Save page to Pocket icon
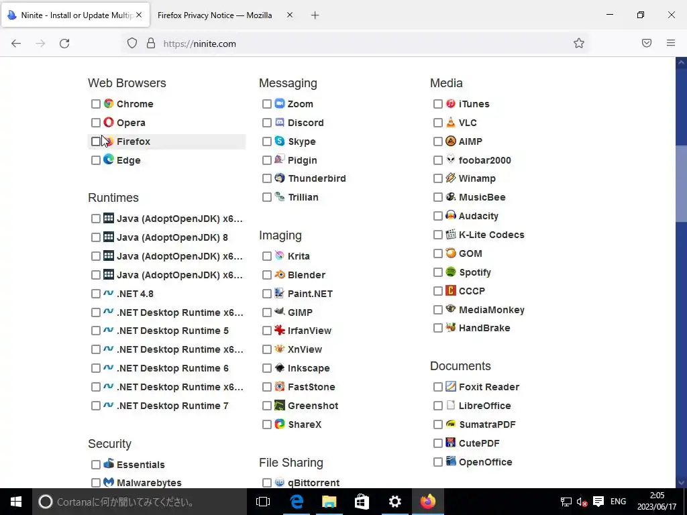 point(647,43)
